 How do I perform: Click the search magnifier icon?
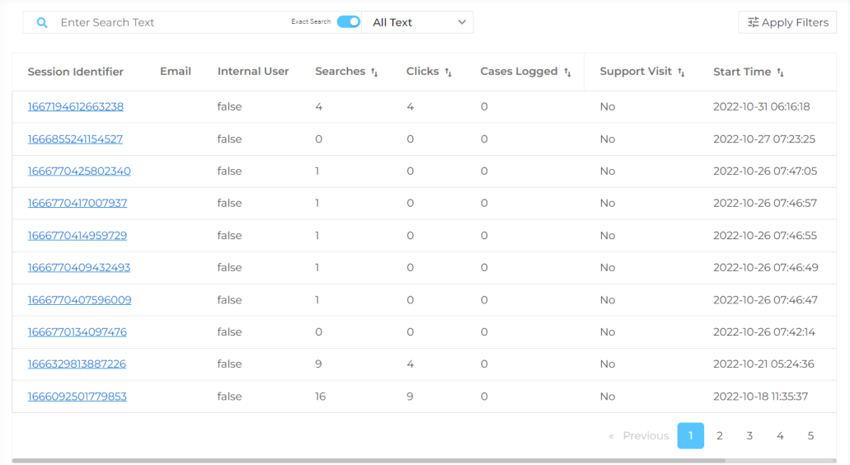(x=41, y=23)
